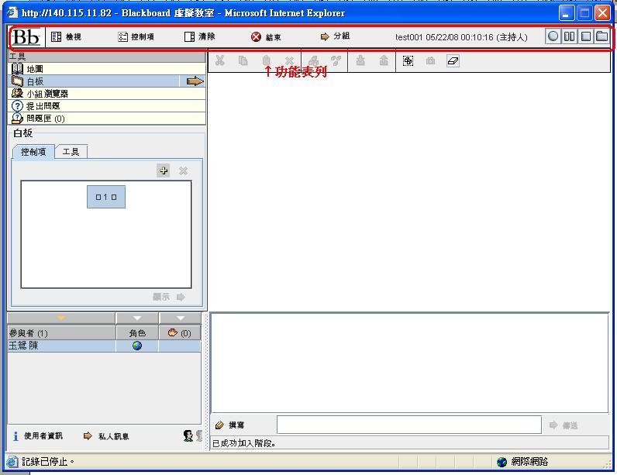617x475 pixels.
Task: Expand the dropdown arrow above hand-raise column
Action: pos(180,318)
